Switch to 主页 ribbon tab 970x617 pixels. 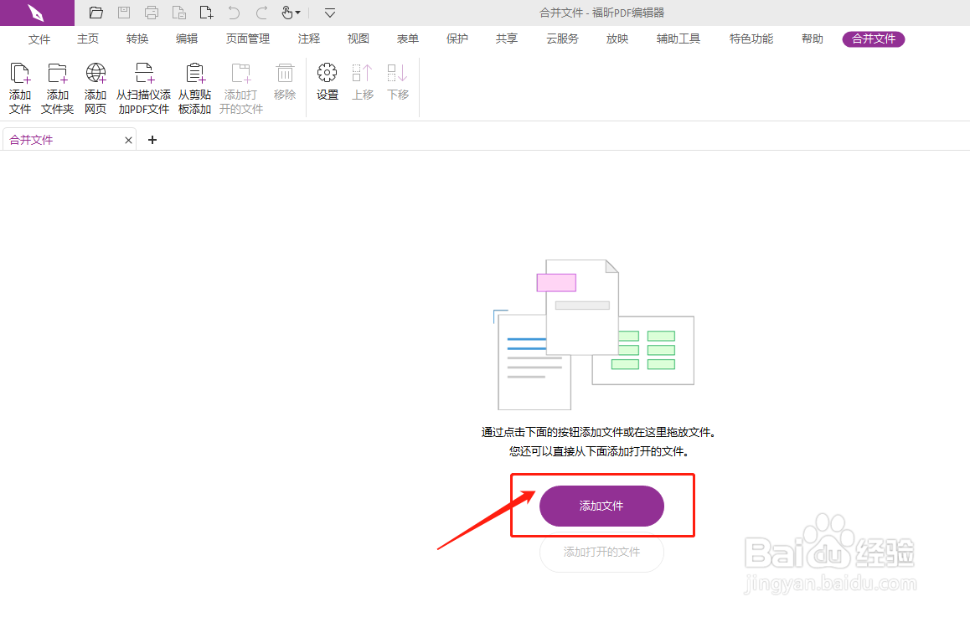tap(88, 39)
